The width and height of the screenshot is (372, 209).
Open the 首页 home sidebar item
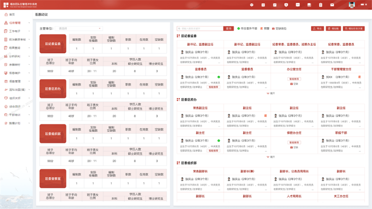(x=12, y=14)
